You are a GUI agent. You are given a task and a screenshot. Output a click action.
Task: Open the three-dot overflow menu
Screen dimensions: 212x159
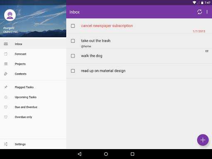pos(207,12)
